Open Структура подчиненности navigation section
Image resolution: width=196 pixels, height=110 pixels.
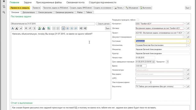tap(103, 2)
